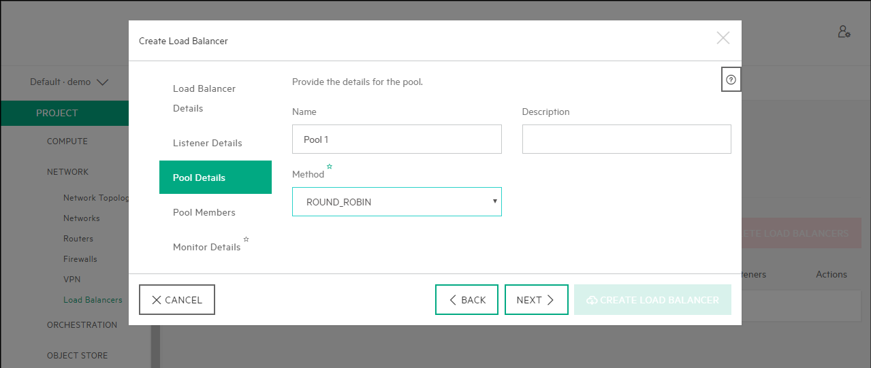871x368 pixels.
Task: Click the help question mark icon
Action: (731, 80)
